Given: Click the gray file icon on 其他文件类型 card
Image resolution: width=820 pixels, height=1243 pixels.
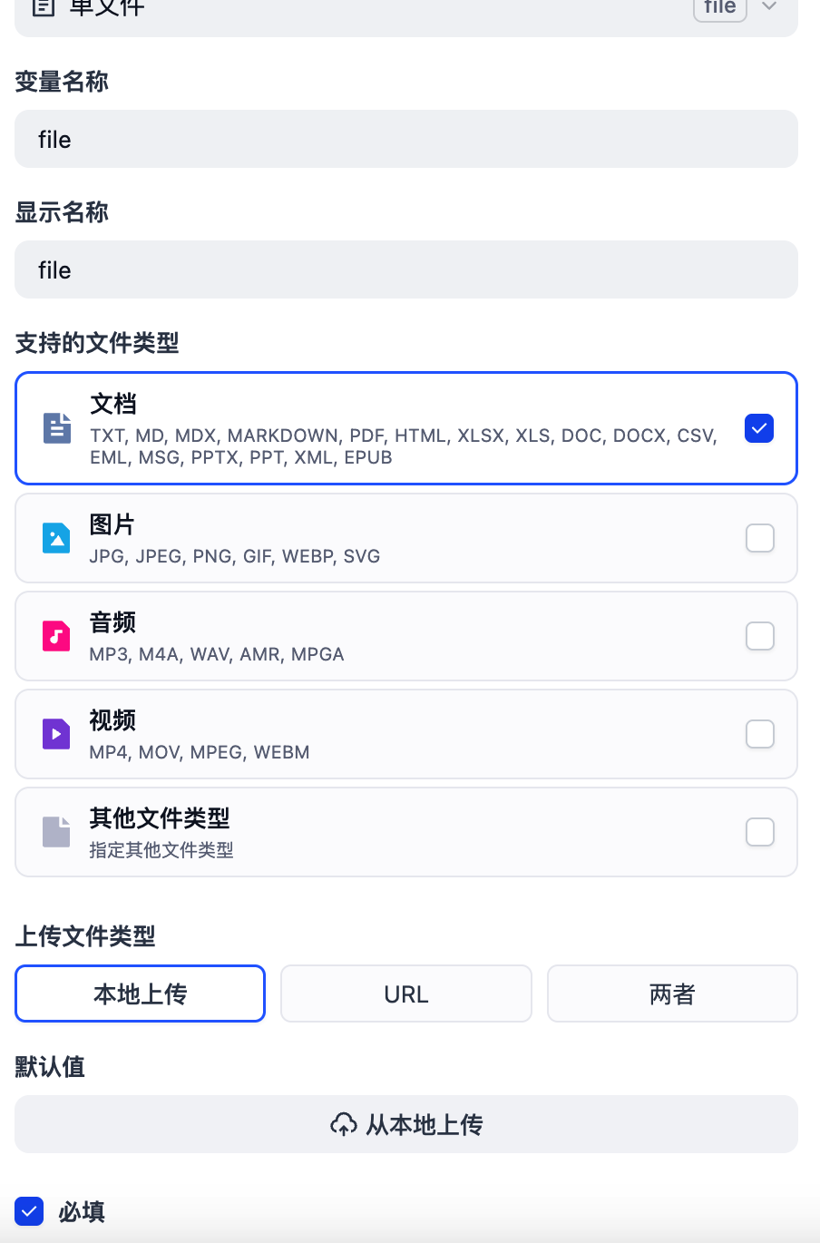Looking at the screenshot, I should (x=56, y=831).
